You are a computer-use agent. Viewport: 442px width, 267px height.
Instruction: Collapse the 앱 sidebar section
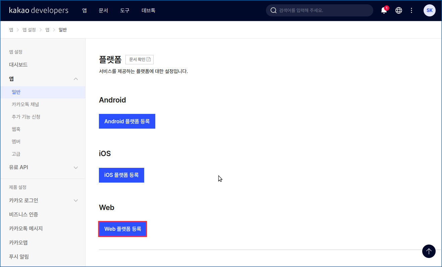tap(76, 79)
